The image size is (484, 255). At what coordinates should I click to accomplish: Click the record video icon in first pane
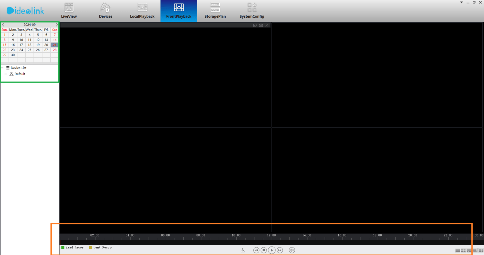(255, 25)
